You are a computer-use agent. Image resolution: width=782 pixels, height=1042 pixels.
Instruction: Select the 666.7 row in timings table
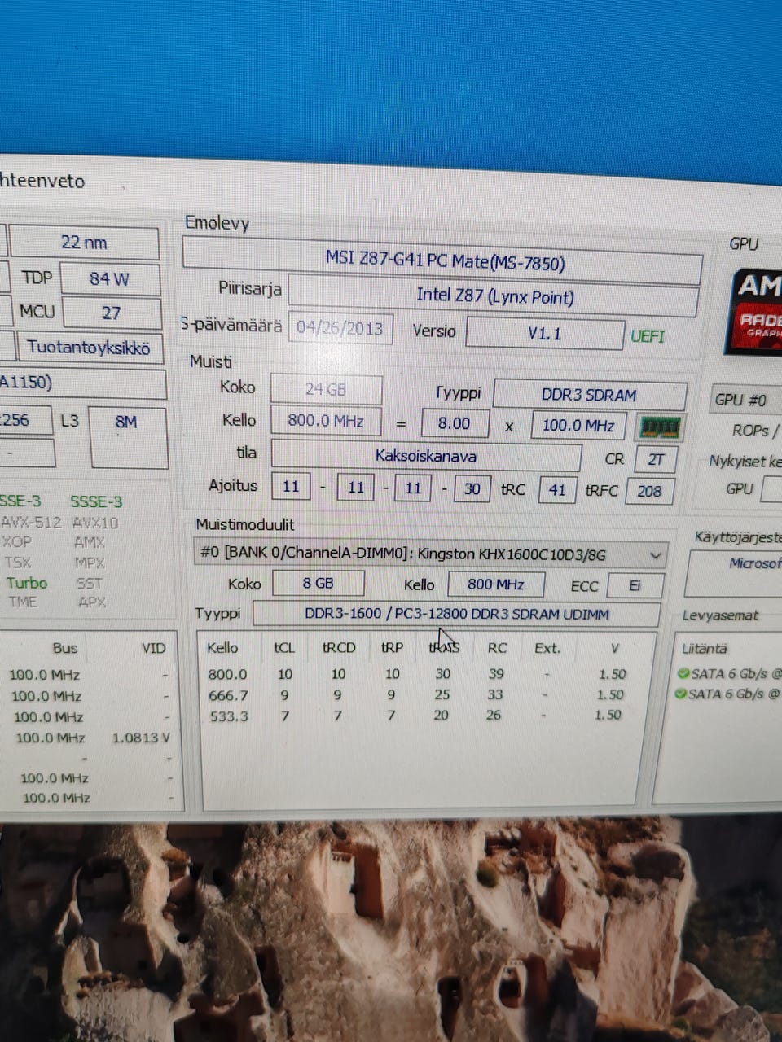click(x=415, y=695)
